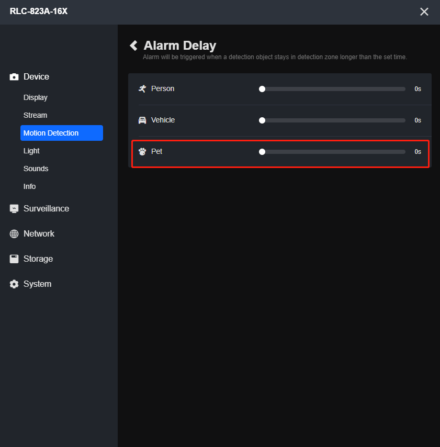The width and height of the screenshot is (440, 447).
Task: Expand the System section label
Action: [37, 284]
